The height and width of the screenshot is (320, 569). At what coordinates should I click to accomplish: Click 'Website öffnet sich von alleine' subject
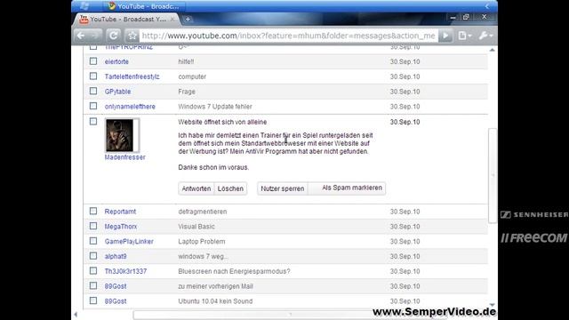(222, 122)
